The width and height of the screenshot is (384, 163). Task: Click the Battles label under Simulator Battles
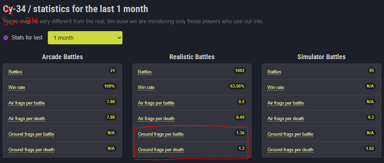click(274, 72)
